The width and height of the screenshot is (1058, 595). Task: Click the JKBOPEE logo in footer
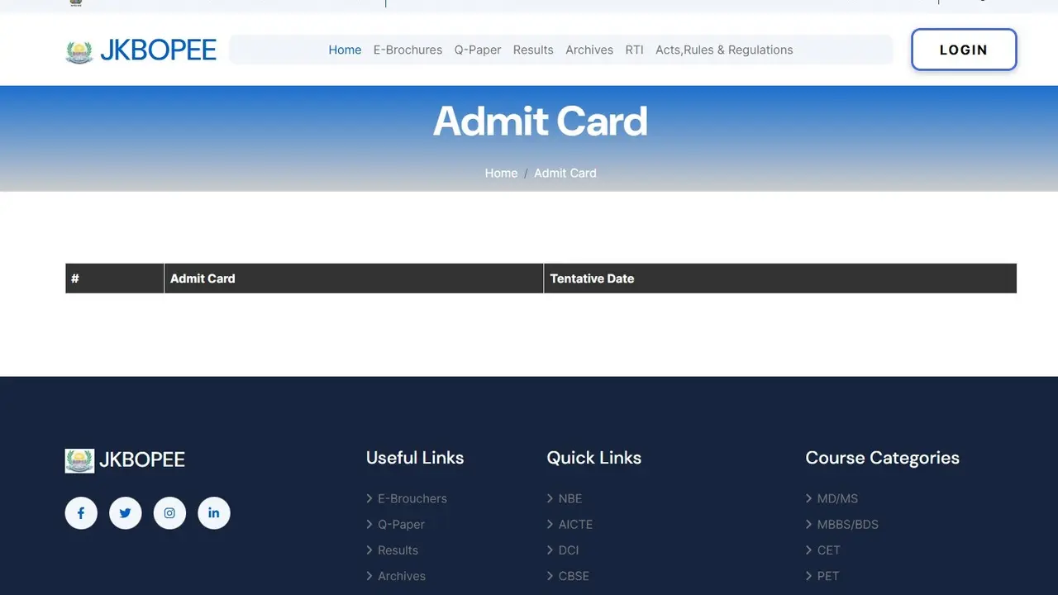pyautogui.click(x=124, y=459)
